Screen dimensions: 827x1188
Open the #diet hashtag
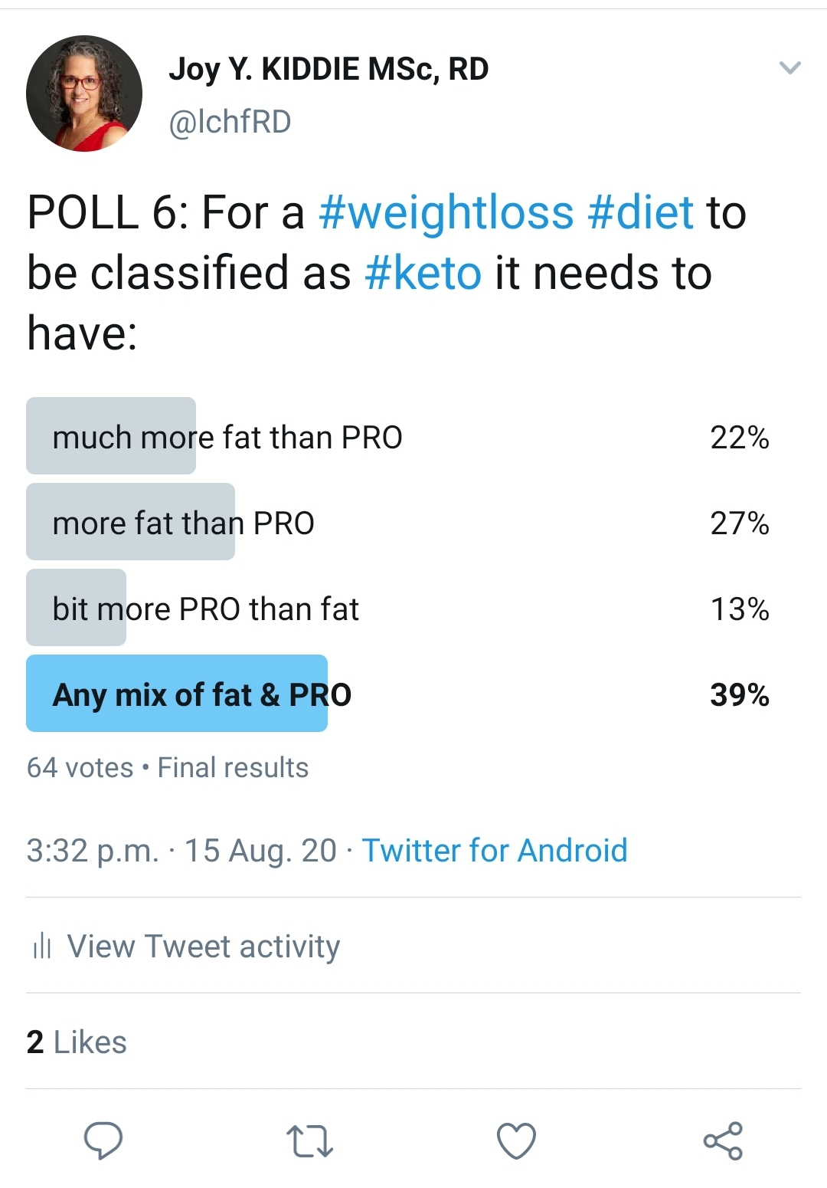[640, 212]
